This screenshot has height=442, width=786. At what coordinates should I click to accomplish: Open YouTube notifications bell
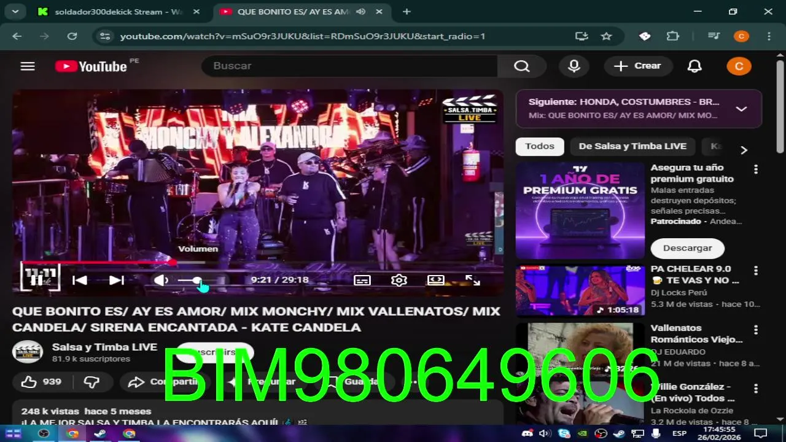click(x=695, y=66)
